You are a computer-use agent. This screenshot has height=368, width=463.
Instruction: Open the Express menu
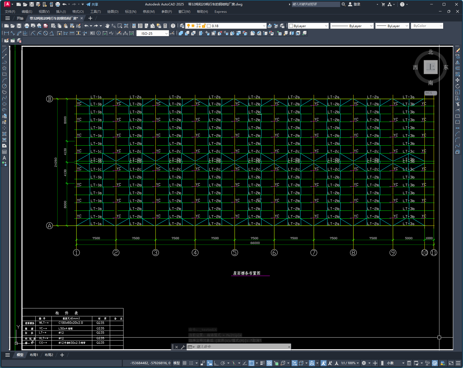[221, 12]
